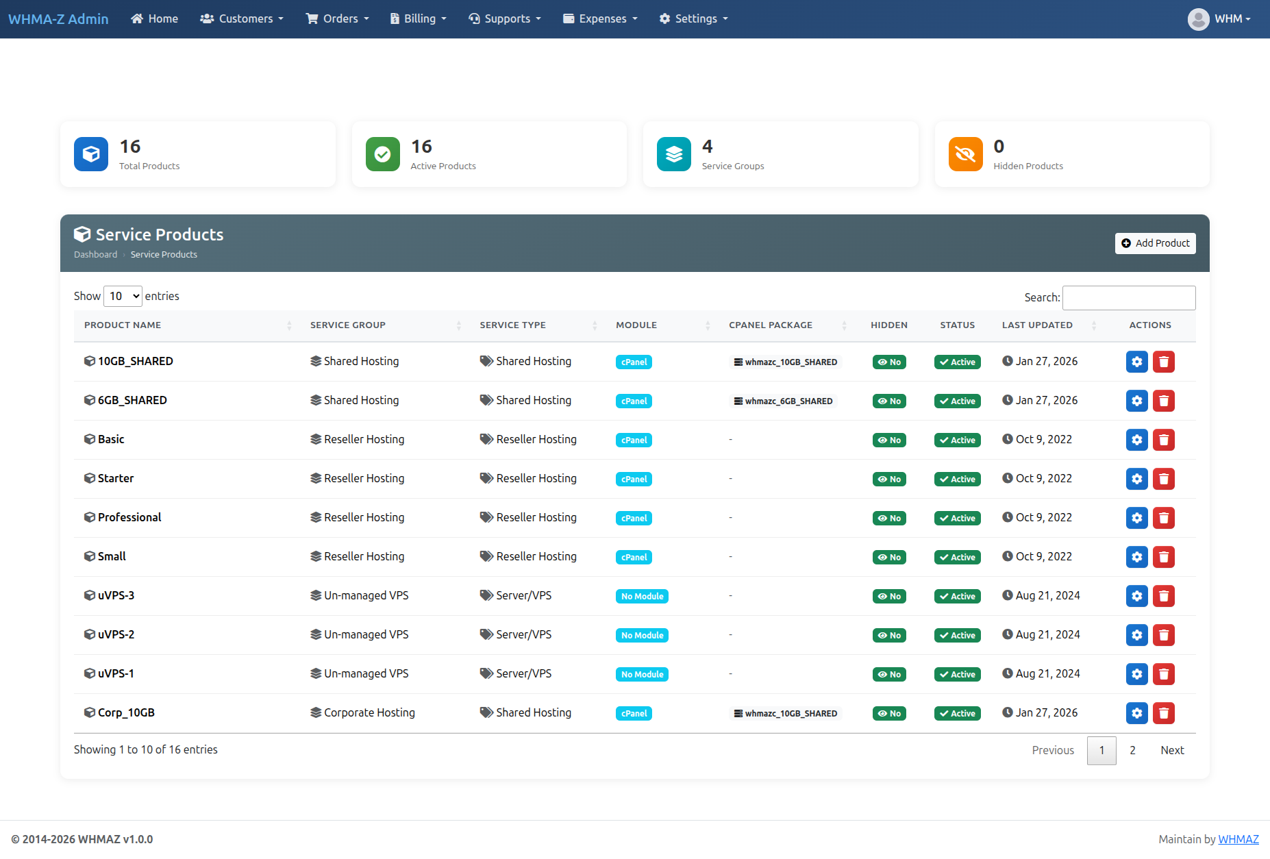Viewport: 1270px width, 859px height.
Task: Toggle hidden badge on uVPS-1 row
Action: 888,674
